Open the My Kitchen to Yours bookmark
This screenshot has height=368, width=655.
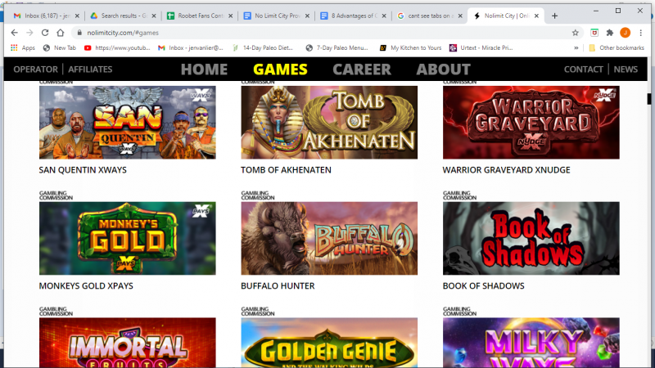(411, 48)
